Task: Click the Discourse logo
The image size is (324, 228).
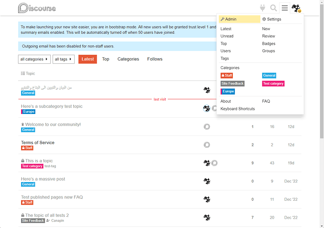Action: point(37,8)
